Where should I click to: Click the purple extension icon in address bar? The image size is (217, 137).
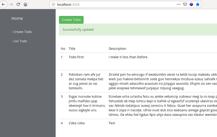coord(191,4)
